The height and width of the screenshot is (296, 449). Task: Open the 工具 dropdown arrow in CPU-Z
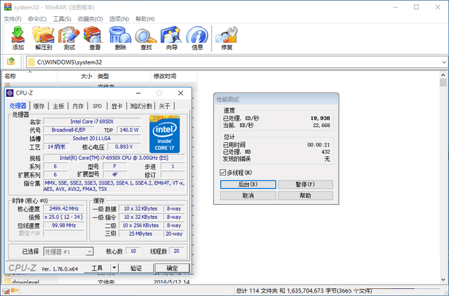click(114, 268)
